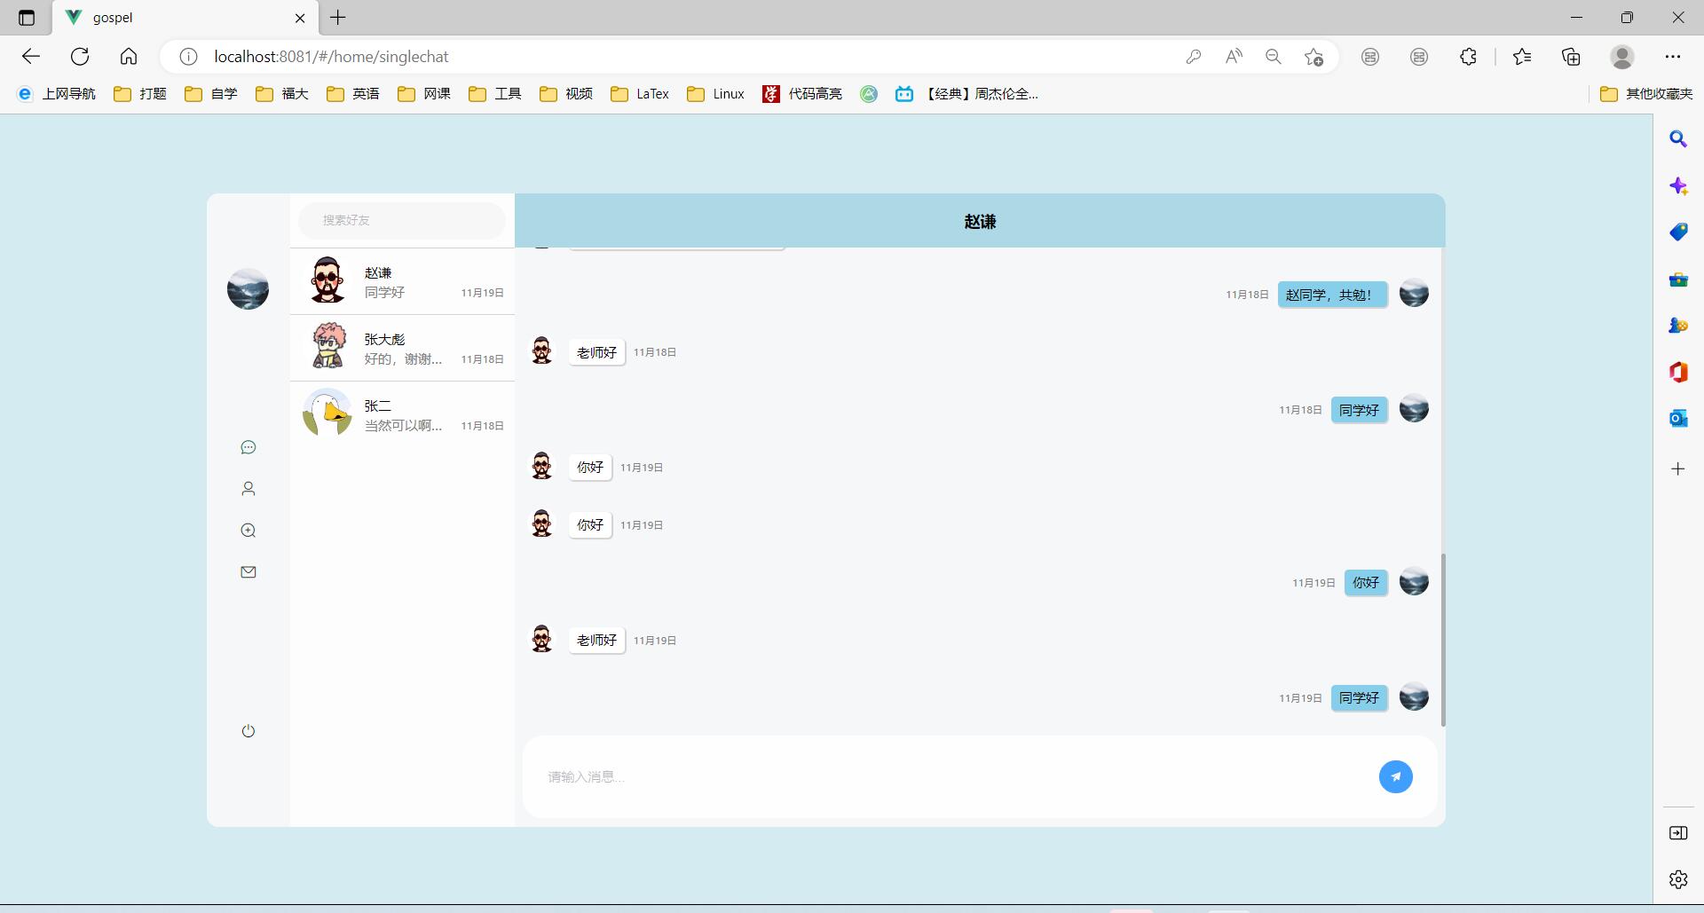Open the 其他收藏夹 folder
The image size is (1704, 913).
click(x=1646, y=94)
